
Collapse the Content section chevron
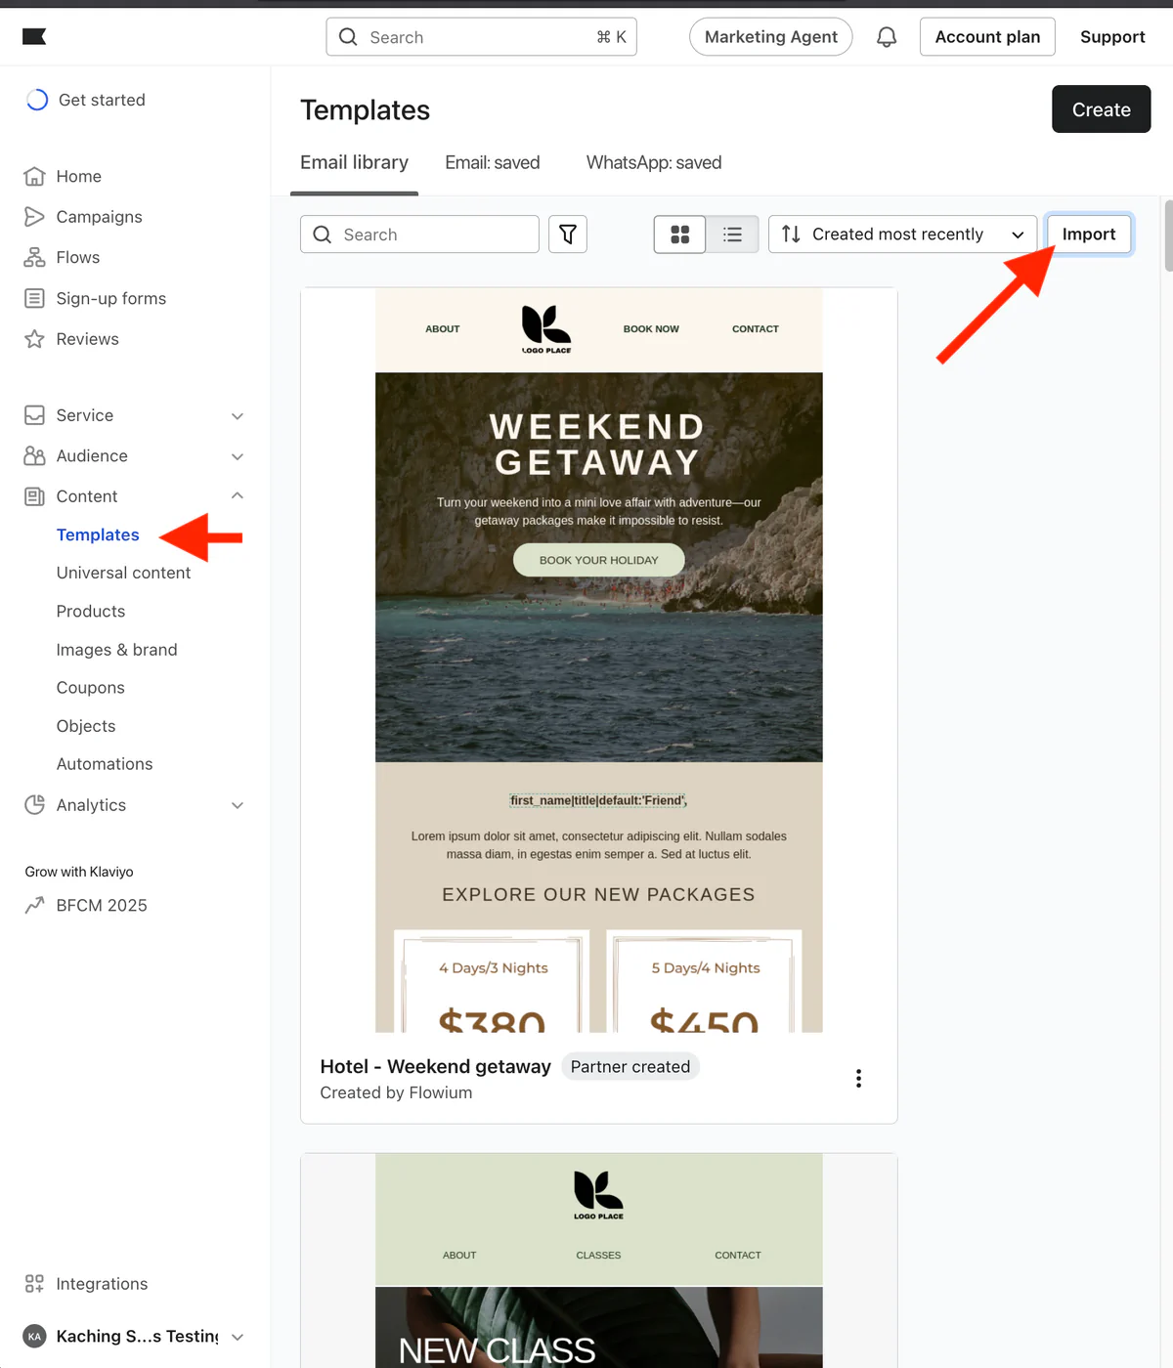coord(238,495)
